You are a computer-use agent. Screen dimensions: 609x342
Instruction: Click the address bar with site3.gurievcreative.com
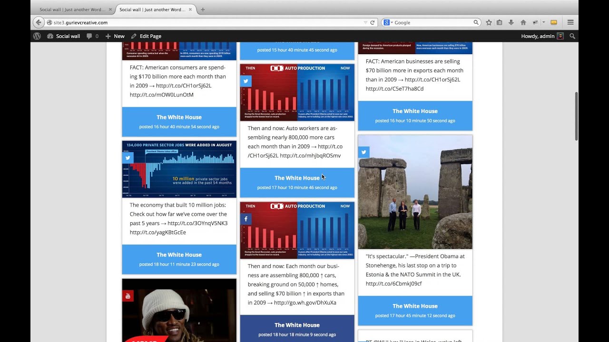[x=205, y=22]
